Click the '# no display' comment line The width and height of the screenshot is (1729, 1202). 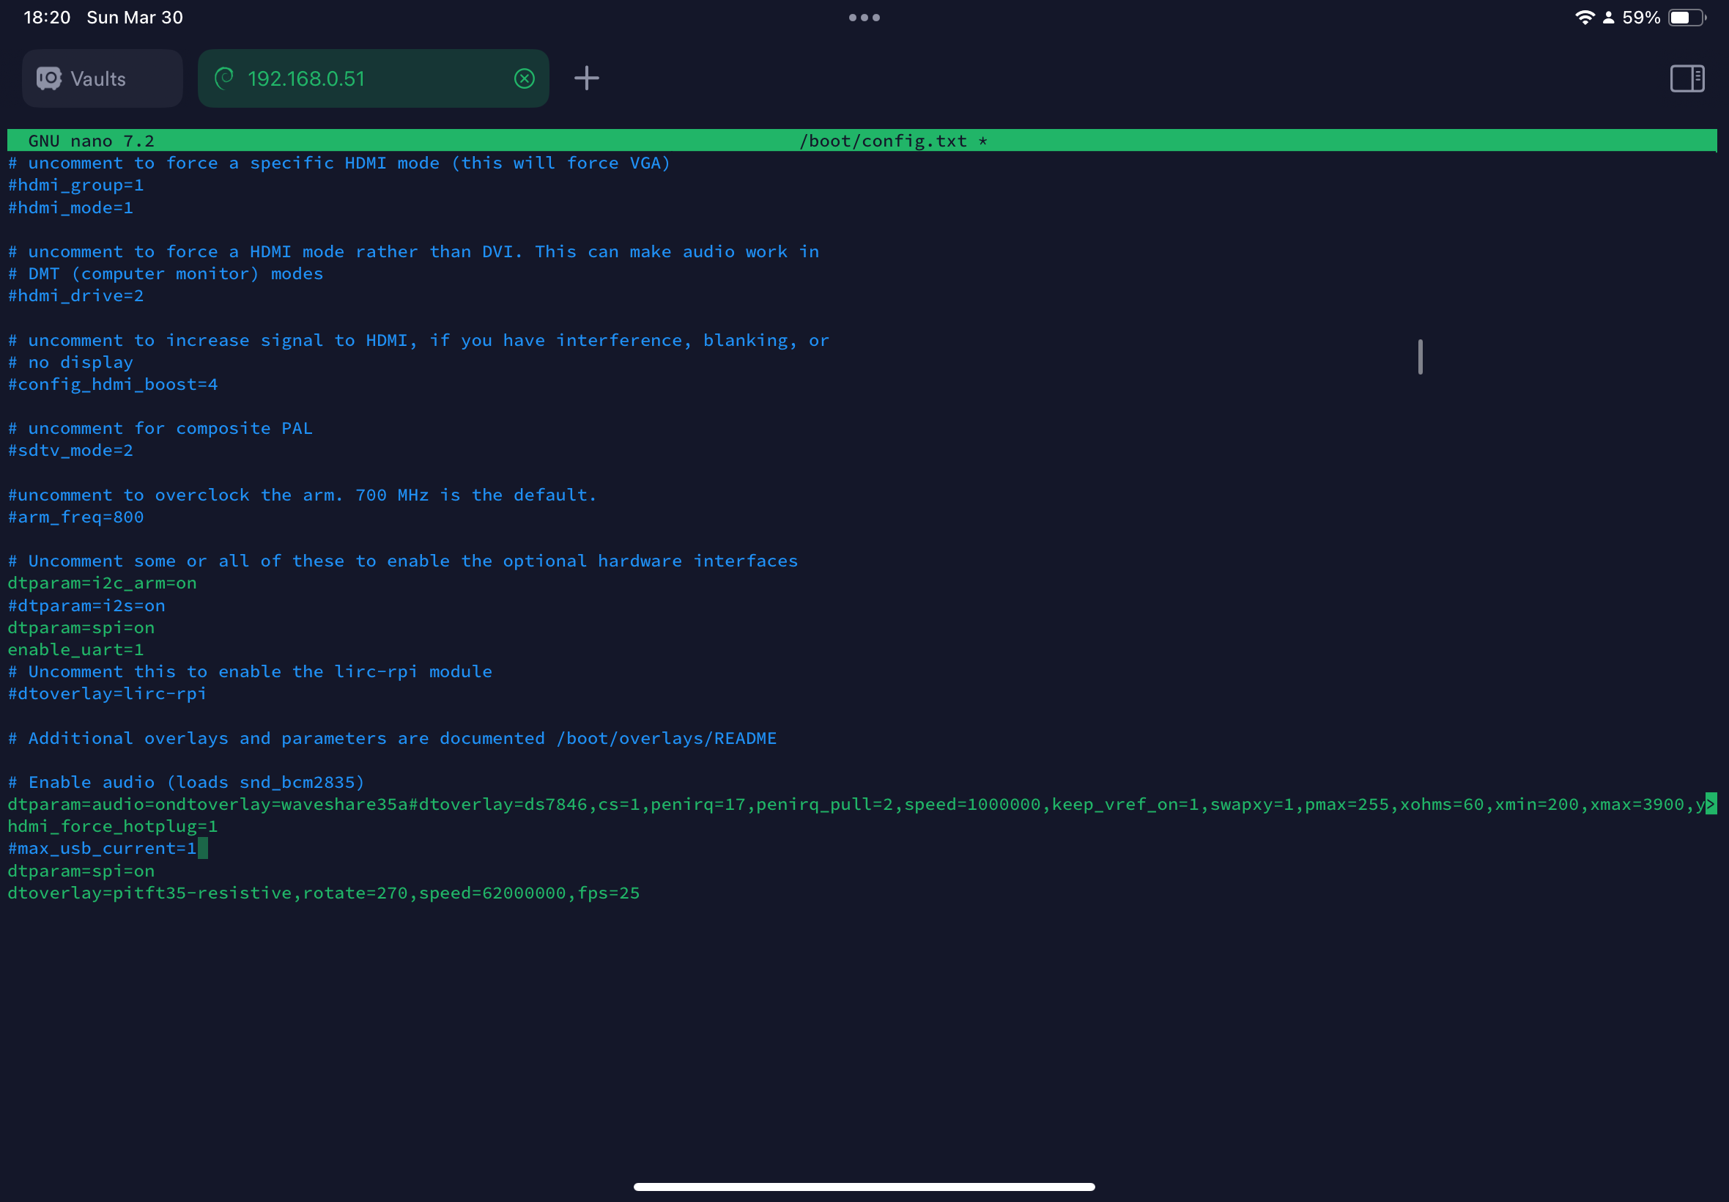(x=70, y=362)
